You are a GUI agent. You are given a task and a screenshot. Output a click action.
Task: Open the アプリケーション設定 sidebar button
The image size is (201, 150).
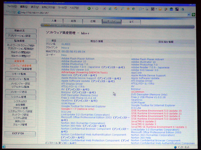(21, 36)
